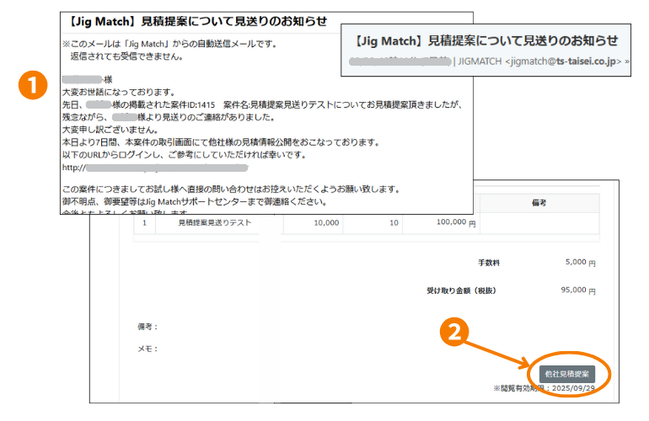This screenshot has width=649, height=421.
Task: Click the 閲覧有効期限 2025/09/29 note
Action: coord(544,388)
